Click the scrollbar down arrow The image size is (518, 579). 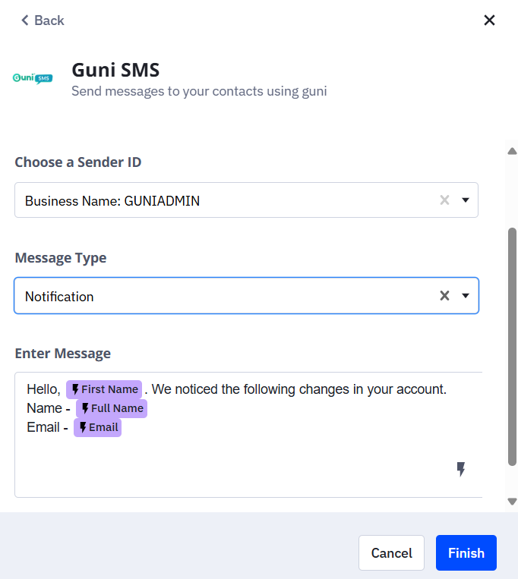point(512,502)
